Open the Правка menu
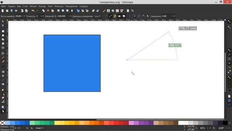This screenshot has width=232, height=131. pos(11,6)
